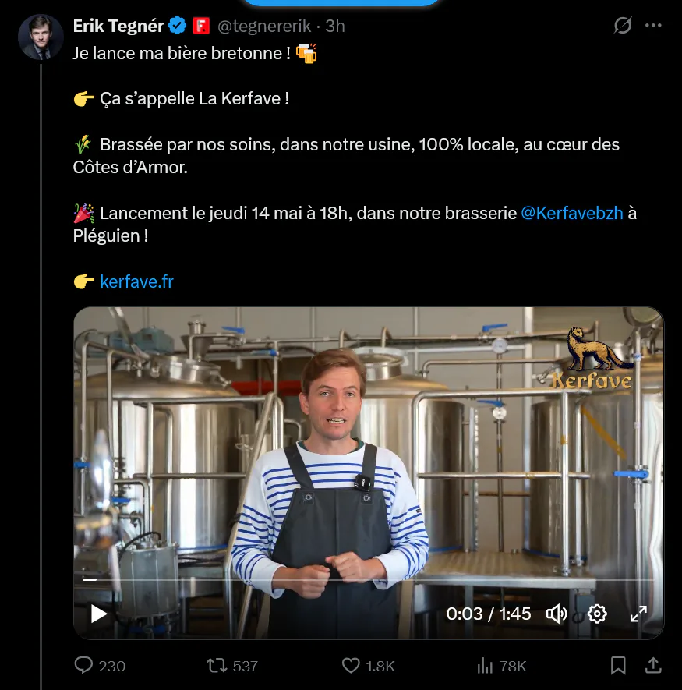Open Erik Tegnér's profile name
The height and width of the screenshot is (690, 682).
[118, 26]
